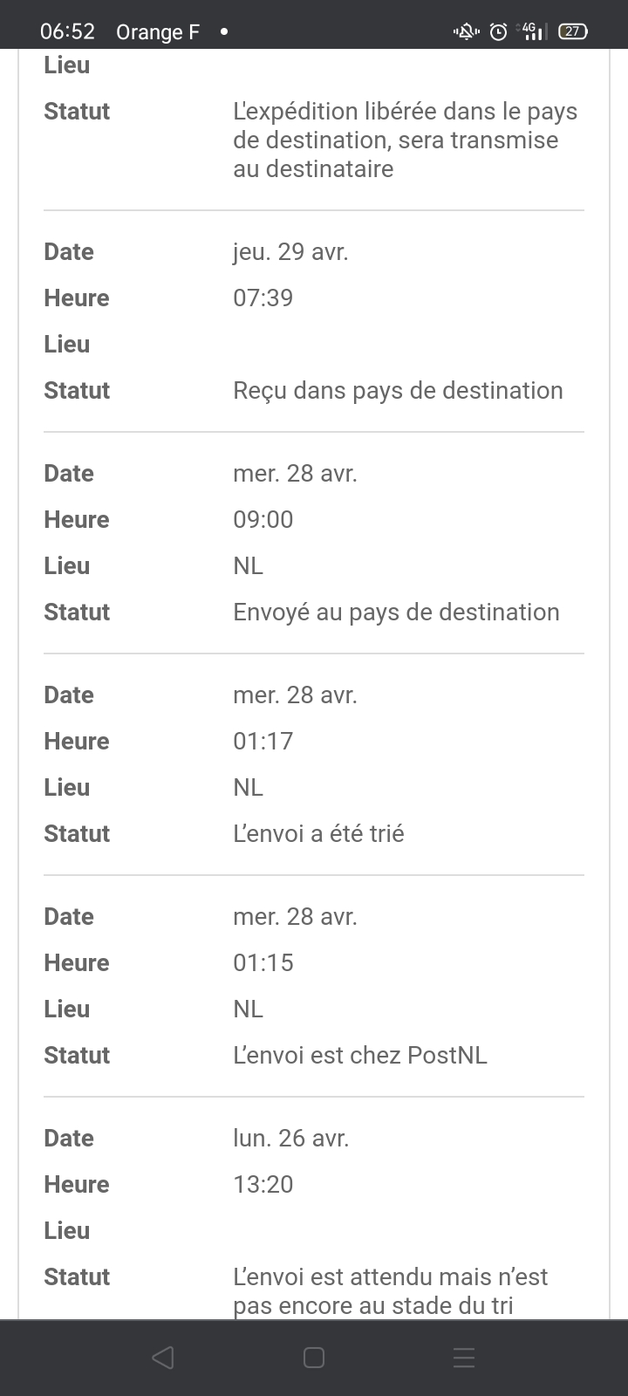
Task: Select the status 'L'envoi a été trié'
Action: [318, 833]
